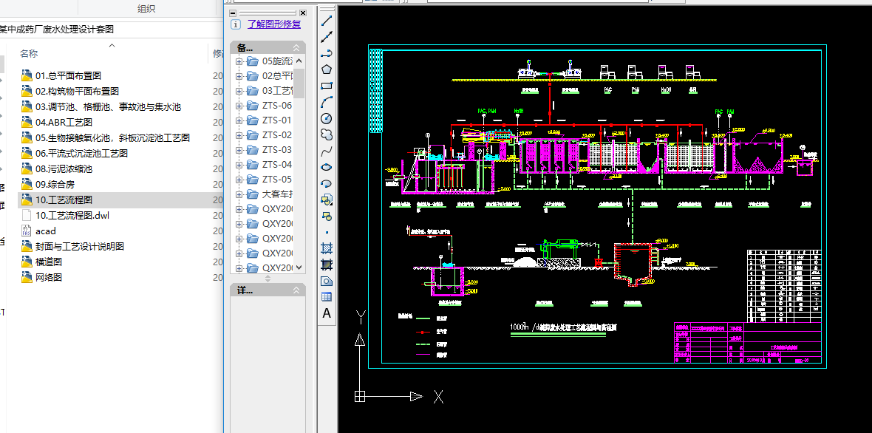Select the Multiline Text 'A' tool
872x433 pixels.
tap(326, 313)
